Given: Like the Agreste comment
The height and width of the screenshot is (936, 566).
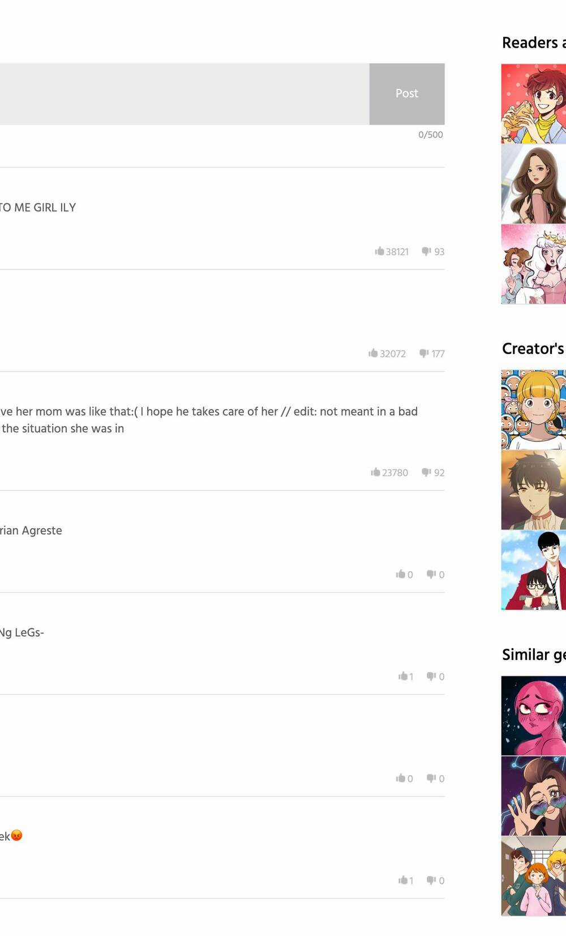Looking at the screenshot, I should pyautogui.click(x=404, y=575).
